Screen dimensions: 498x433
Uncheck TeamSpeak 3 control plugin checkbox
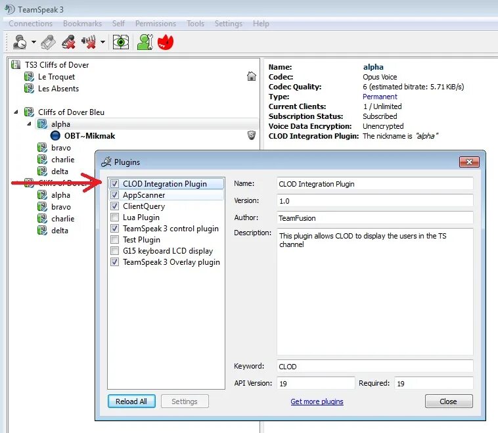point(115,229)
